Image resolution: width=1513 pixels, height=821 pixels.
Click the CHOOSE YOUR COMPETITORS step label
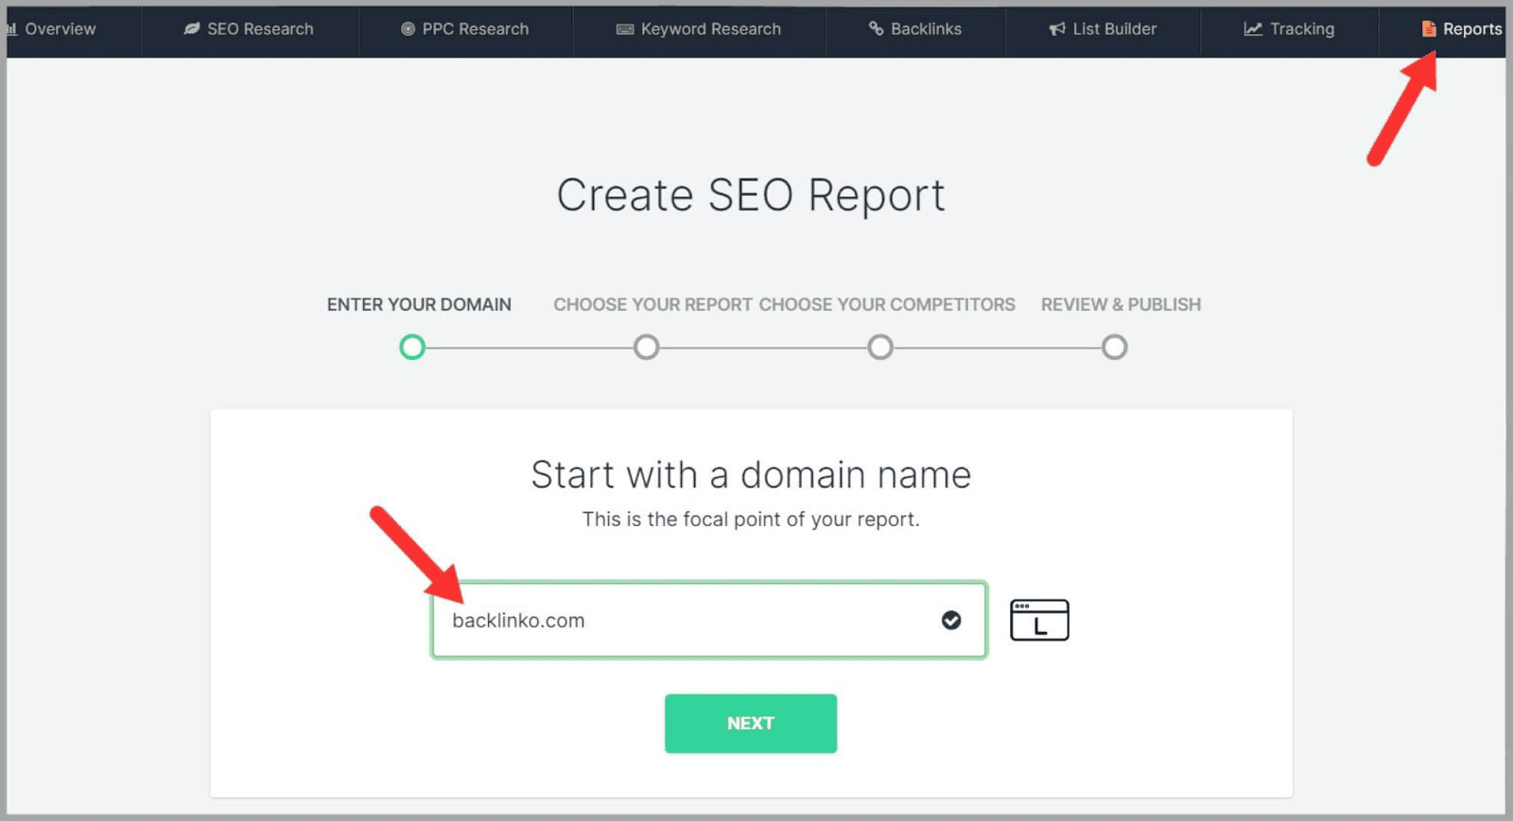pos(887,304)
